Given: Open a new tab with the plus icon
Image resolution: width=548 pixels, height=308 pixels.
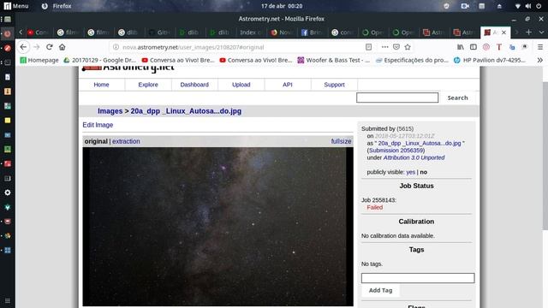Looking at the screenshot, I should pyautogui.click(x=528, y=33).
